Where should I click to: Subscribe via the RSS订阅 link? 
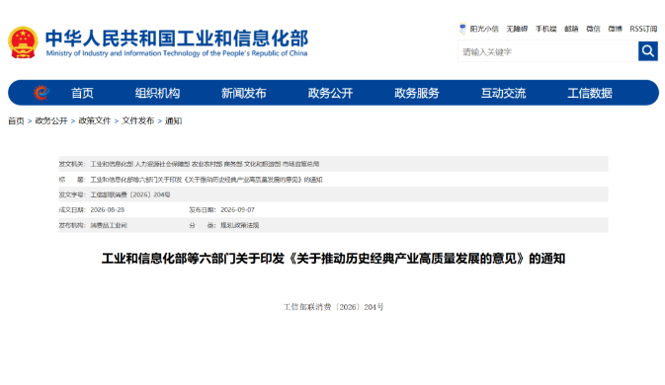point(643,29)
